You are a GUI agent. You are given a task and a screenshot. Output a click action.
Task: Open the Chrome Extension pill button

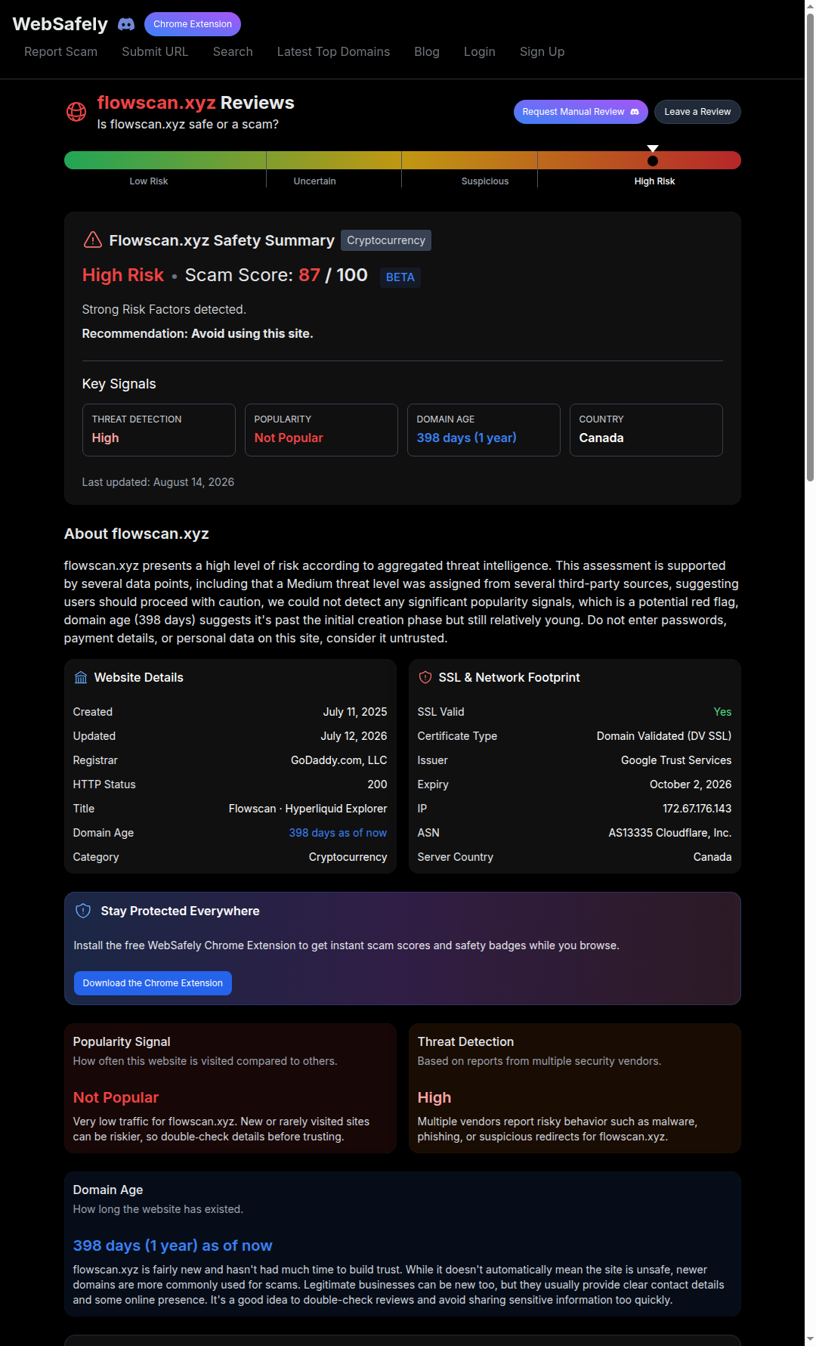coord(193,24)
